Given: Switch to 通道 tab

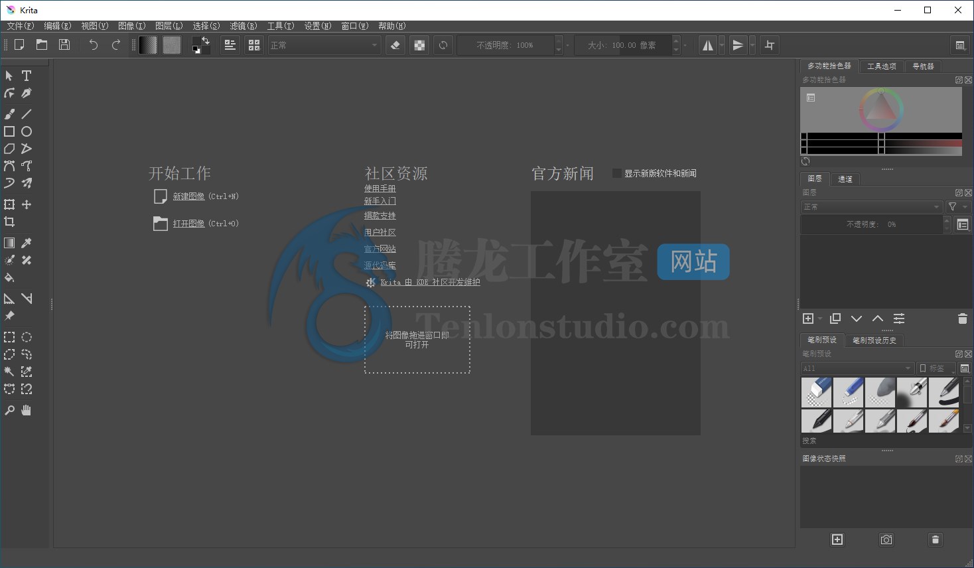Looking at the screenshot, I should (845, 179).
